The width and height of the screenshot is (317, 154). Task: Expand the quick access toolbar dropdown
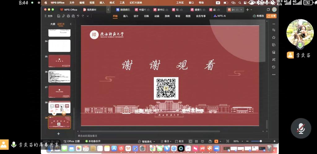coord(88,16)
